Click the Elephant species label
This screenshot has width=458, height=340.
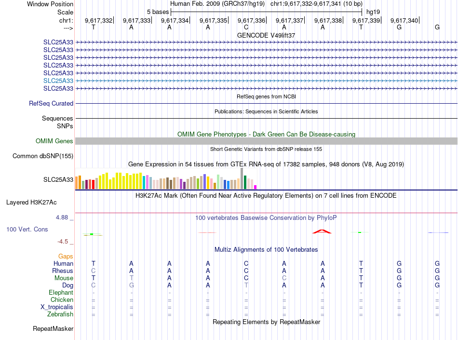[61, 293]
